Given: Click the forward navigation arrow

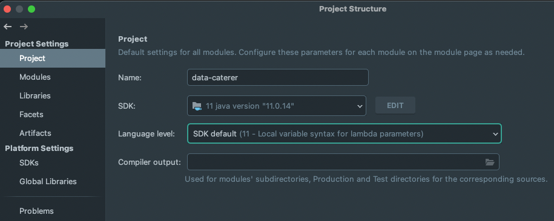Looking at the screenshot, I should 24,27.
